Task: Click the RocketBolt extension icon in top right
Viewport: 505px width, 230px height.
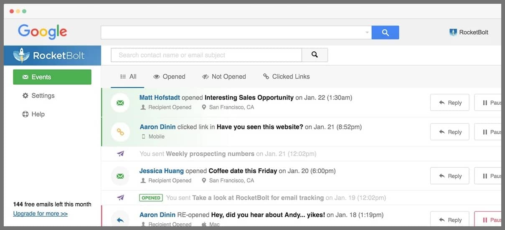Action: point(453,32)
